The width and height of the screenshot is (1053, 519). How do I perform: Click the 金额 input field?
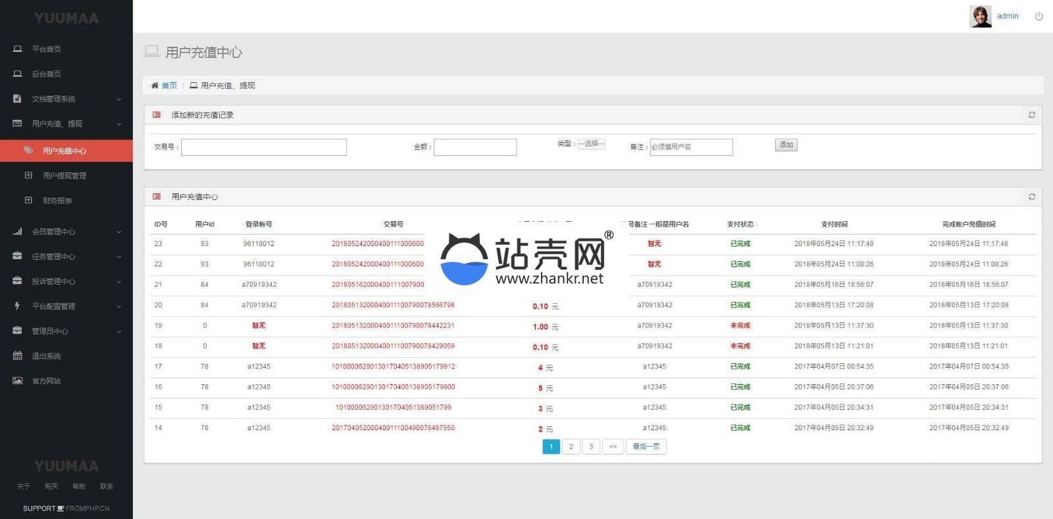(475, 147)
